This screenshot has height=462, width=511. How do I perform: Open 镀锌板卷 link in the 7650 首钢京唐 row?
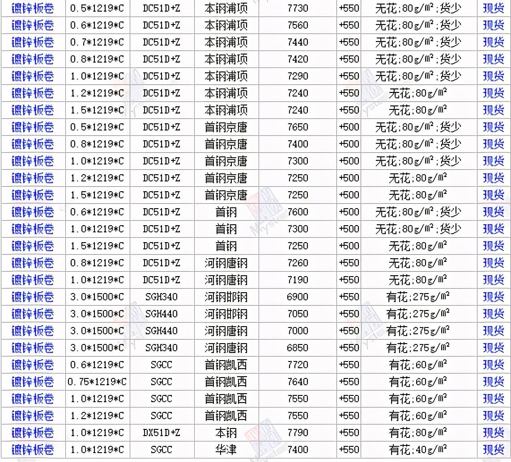[x=33, y=127]
